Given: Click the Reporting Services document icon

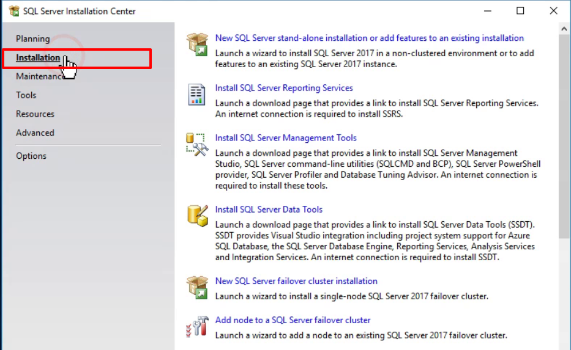Looking at the screenshot, I should coord(196,95).
